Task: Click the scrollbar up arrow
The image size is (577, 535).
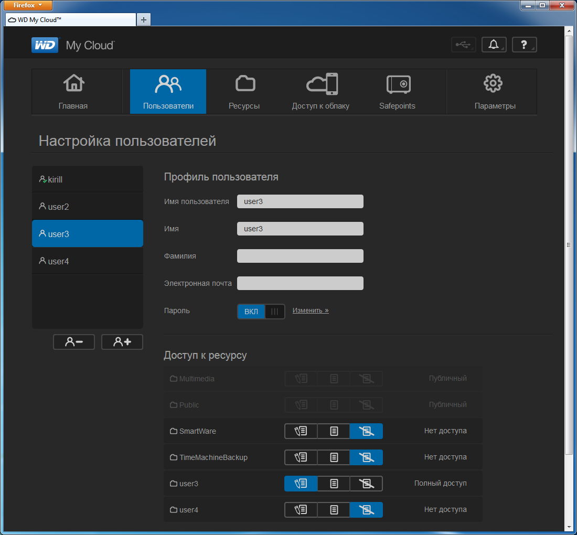Action: (569, 30)
